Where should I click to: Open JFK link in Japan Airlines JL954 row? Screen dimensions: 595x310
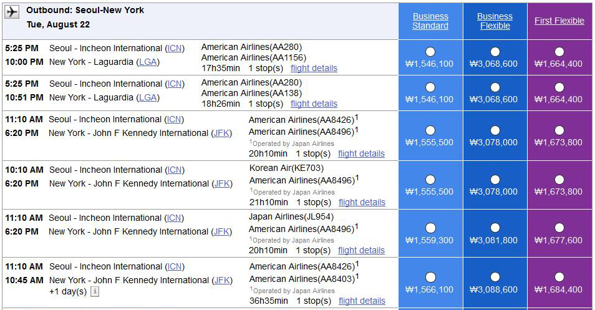point(221,232)
